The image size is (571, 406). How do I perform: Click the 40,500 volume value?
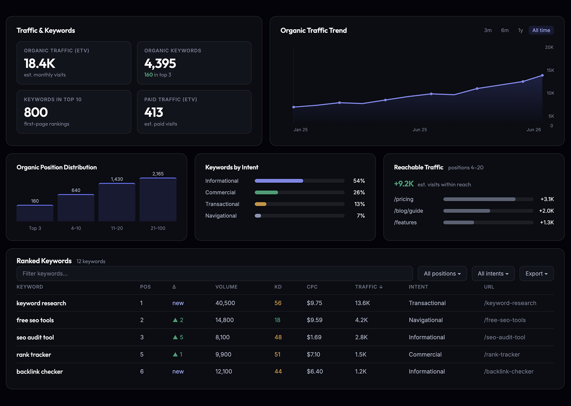pos(225,303)
